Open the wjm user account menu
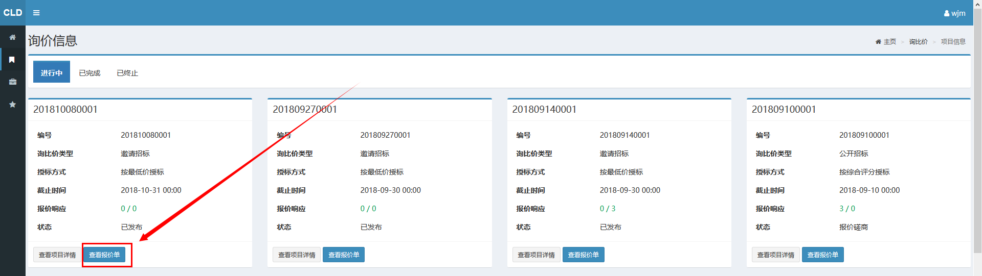The height and width of the screenshot is (276, 982). click(954, 13)
